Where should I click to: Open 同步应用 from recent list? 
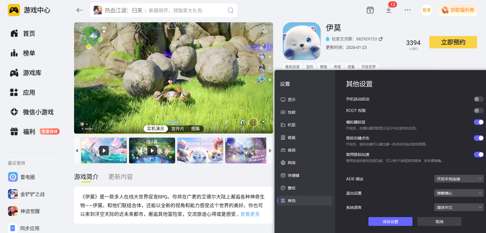click(24, 228)
